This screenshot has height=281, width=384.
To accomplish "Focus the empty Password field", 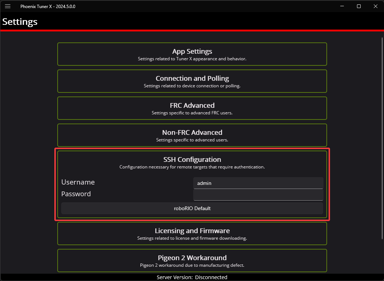I will [258, 195].
